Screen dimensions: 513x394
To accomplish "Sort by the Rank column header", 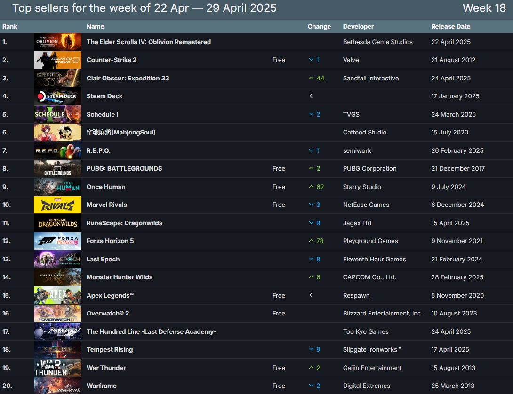I will pyautogui.click(x=10, y=26).
